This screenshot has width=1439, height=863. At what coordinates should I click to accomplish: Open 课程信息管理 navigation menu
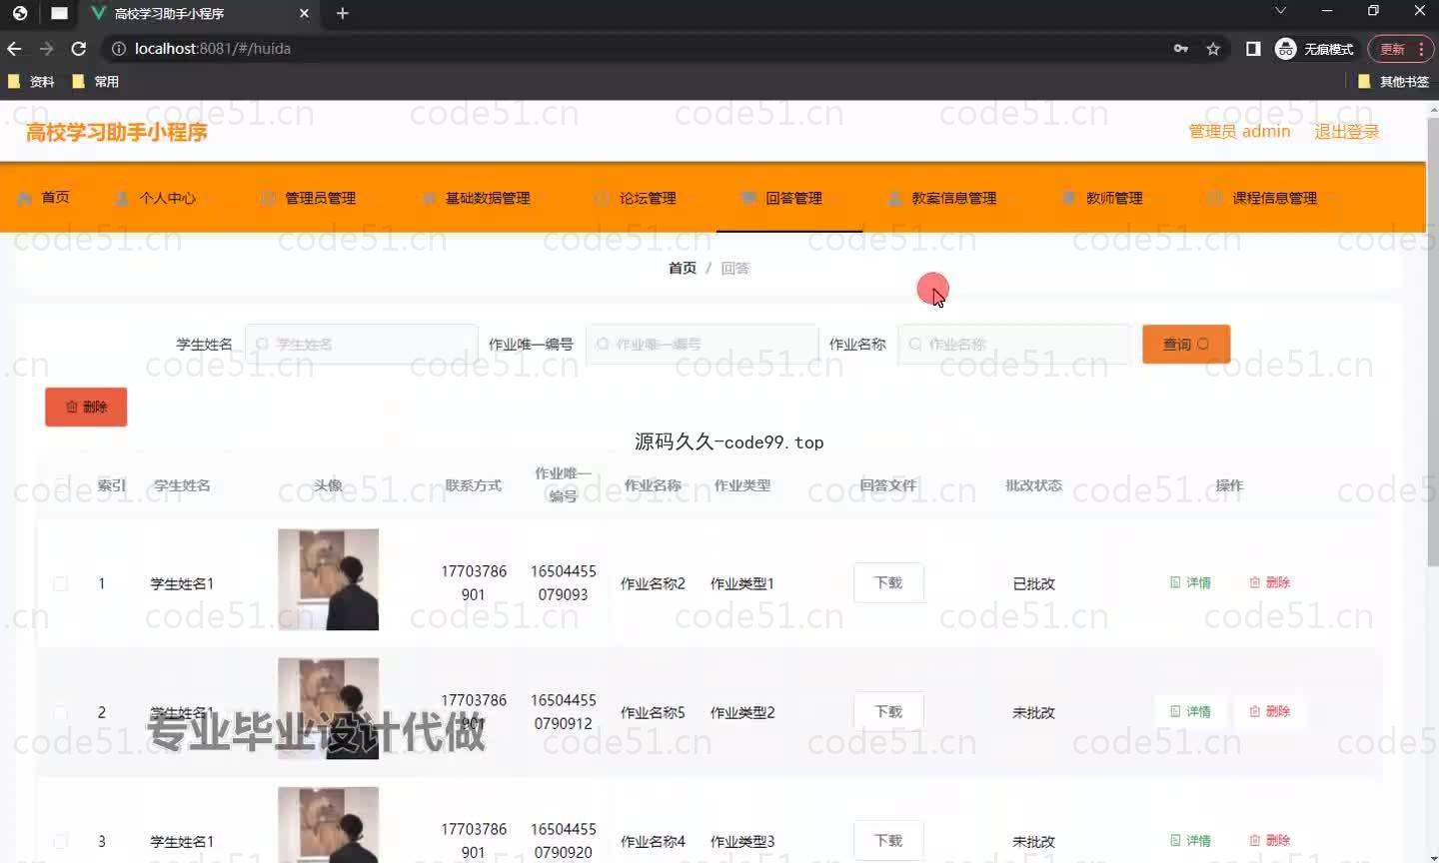(1262, 198)
